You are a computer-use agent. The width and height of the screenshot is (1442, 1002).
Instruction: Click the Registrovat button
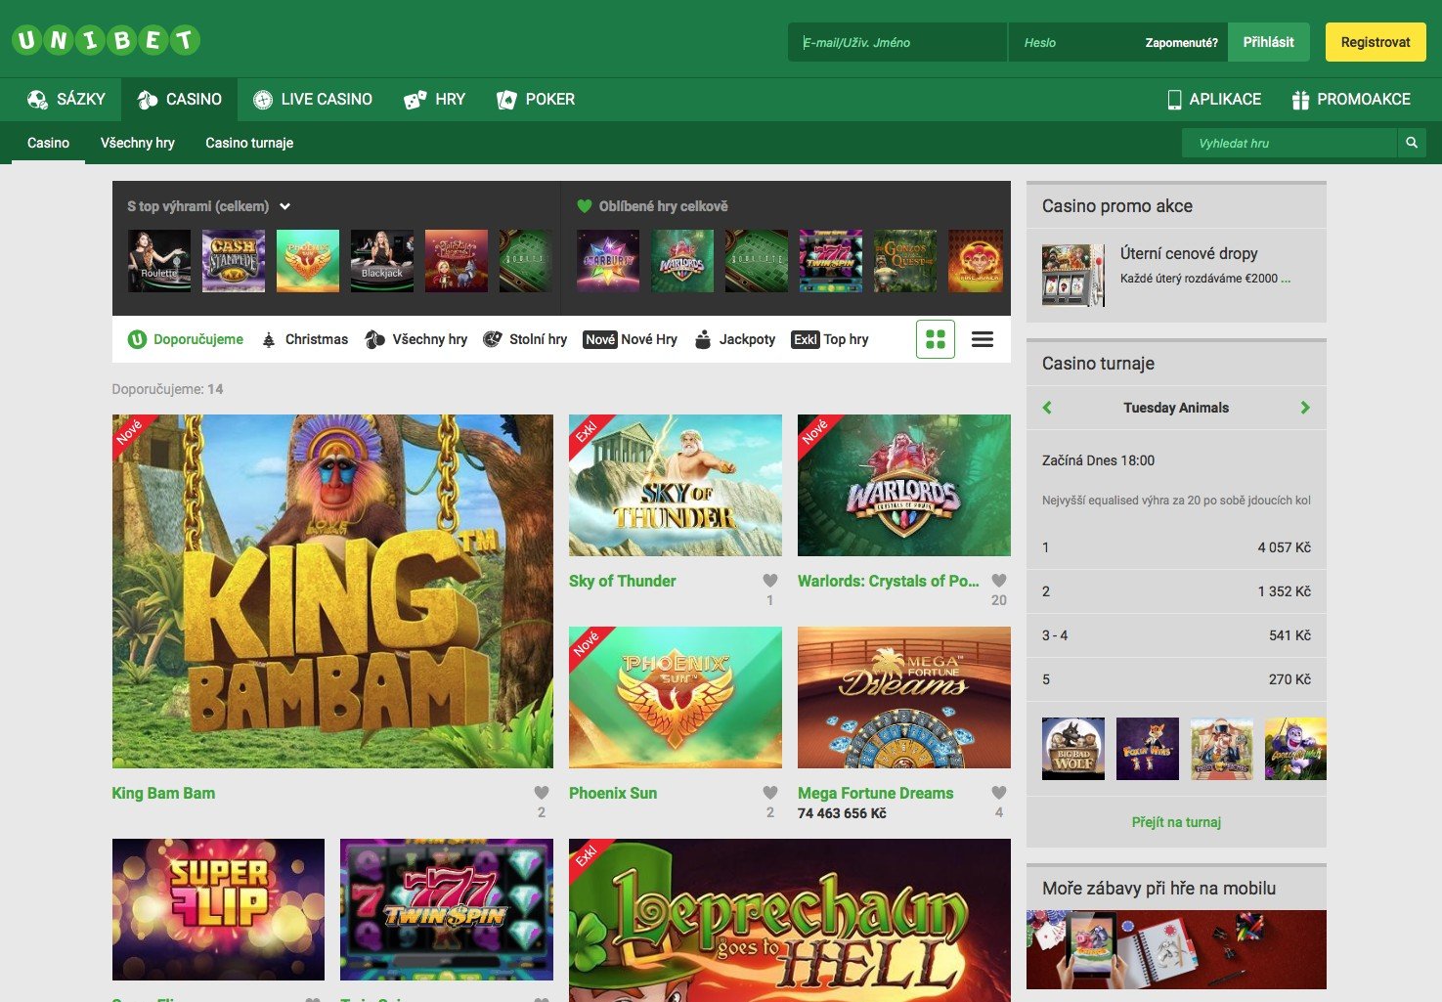pyautogui.click(x=1376, y=42)
